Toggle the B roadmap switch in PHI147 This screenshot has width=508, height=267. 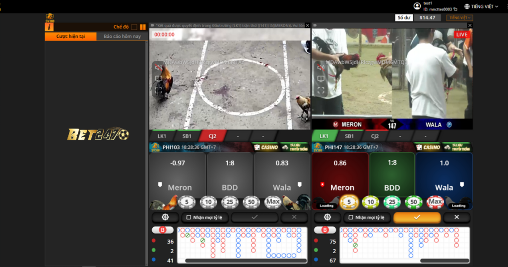point(325,230)
